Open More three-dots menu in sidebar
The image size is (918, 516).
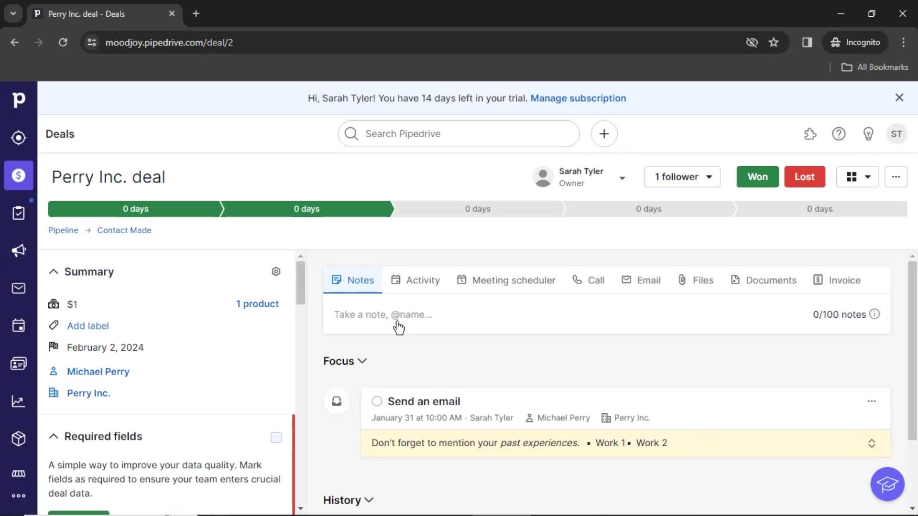click(19, 496)
